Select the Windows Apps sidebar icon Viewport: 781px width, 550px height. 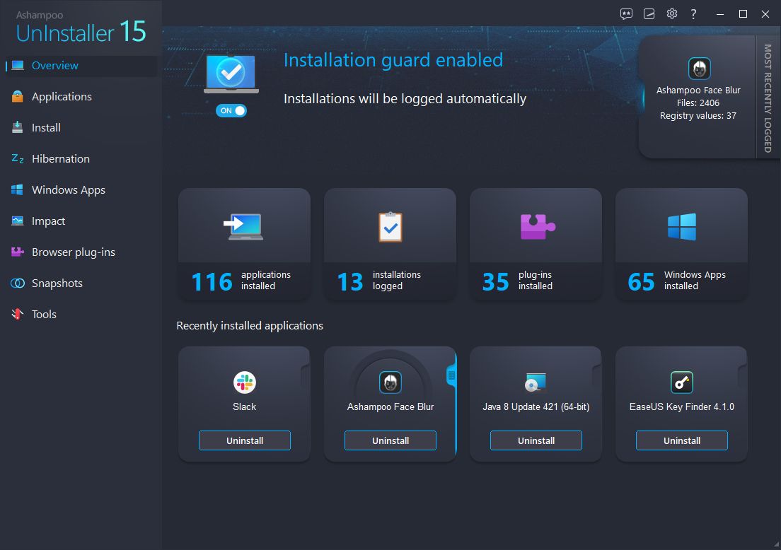pos(16,189)
